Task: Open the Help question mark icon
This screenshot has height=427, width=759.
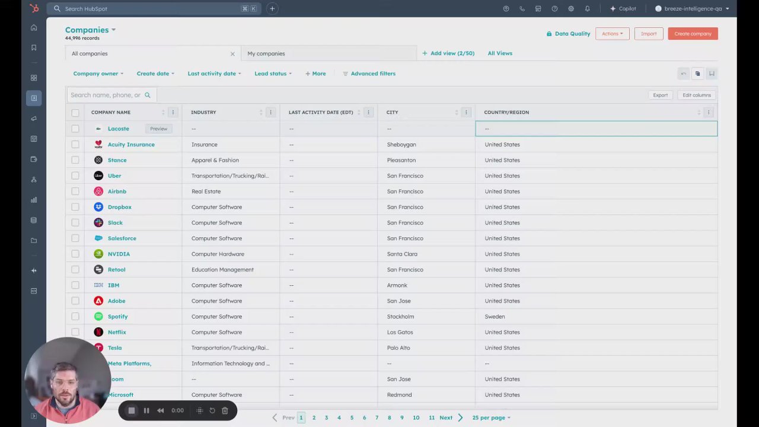Action: pyautogui.click(x=554, y=8)
